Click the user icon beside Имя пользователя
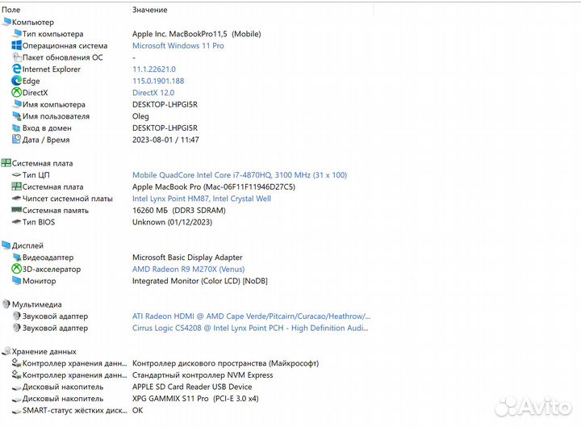Screen dimensions: 581x427 (x=16, y=116)
